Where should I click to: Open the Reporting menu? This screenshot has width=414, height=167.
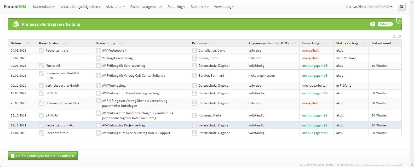point(176,7)
